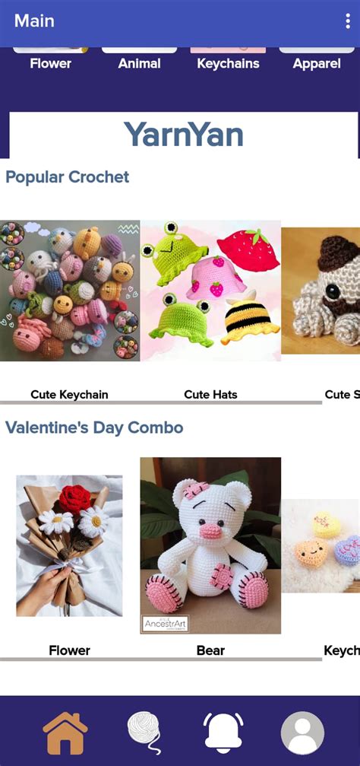Open the white crochet Bear image
This screenshot has height=766, width=360.
(210, 545)
